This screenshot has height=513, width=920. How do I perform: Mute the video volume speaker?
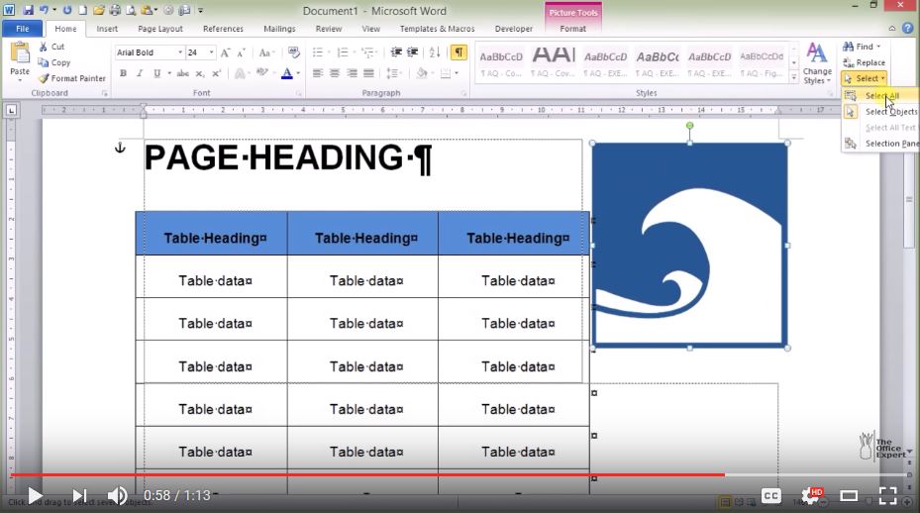(x=117, y=496)
